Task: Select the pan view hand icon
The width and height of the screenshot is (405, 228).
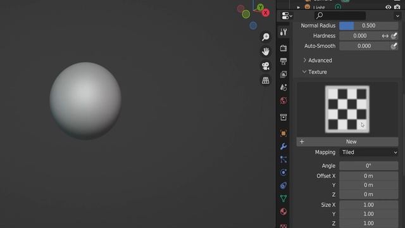Action: tap(266, 51)
